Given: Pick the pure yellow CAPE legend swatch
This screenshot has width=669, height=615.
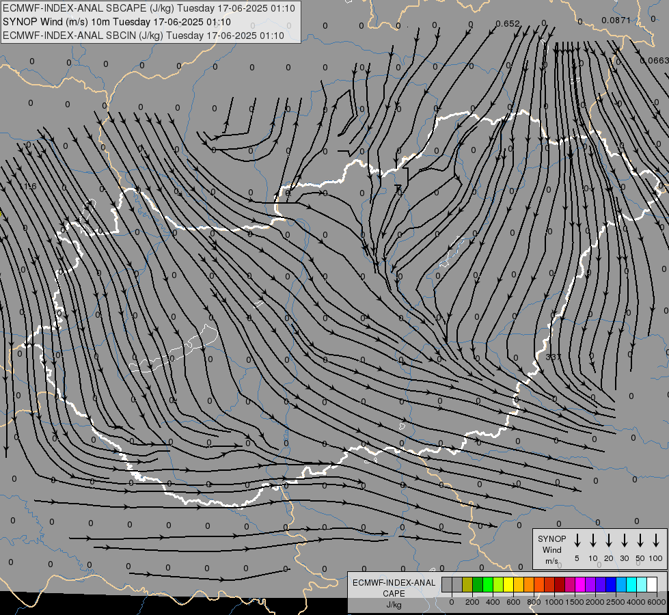Looking at the screenshot, I should click(x=508, y=584).
